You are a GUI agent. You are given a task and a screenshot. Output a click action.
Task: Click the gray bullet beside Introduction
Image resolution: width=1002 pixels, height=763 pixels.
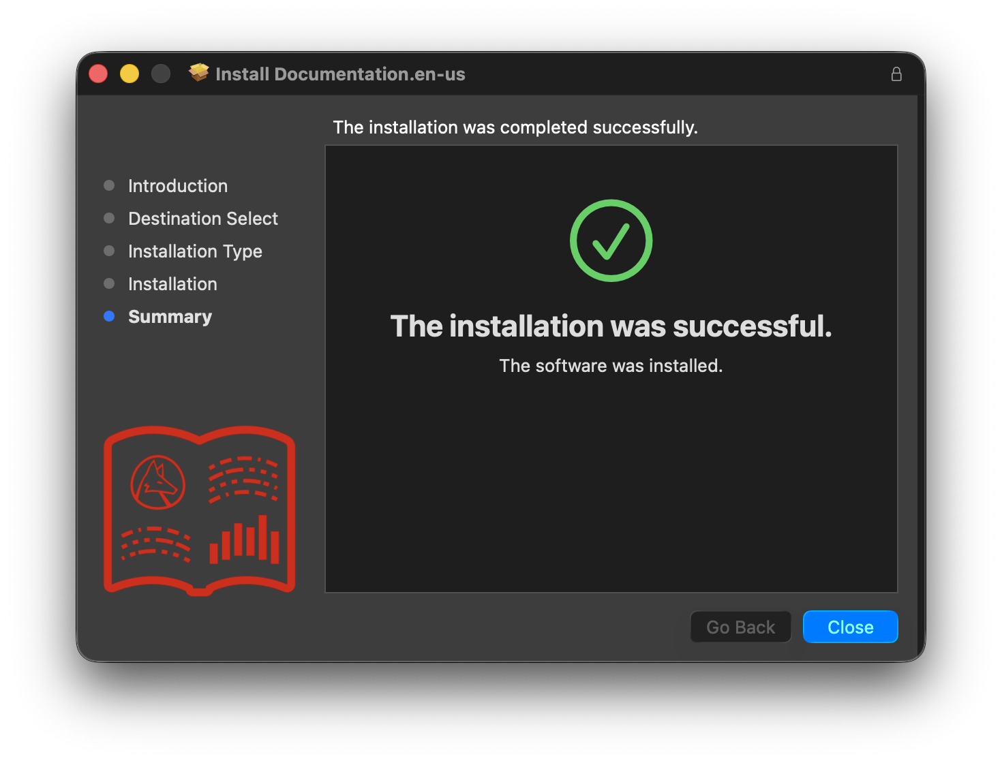109,185
